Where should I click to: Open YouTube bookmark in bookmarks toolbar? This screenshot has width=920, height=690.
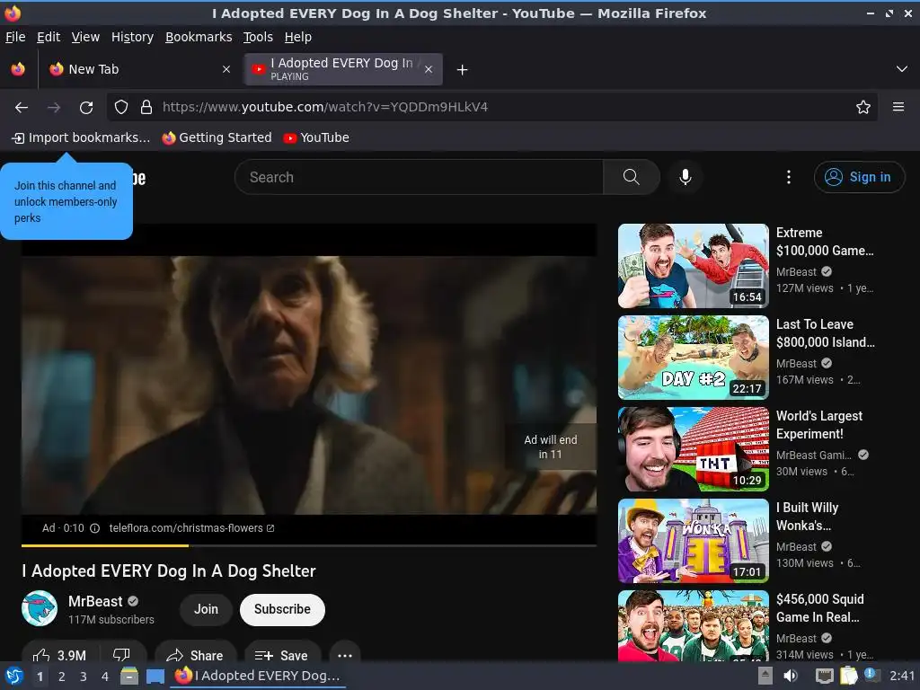(x=316, y=137)
